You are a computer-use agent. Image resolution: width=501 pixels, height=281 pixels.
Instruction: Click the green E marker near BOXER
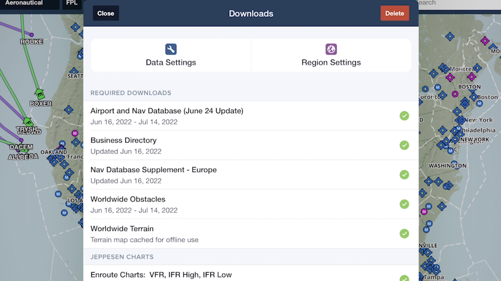[x=40, y=94]
